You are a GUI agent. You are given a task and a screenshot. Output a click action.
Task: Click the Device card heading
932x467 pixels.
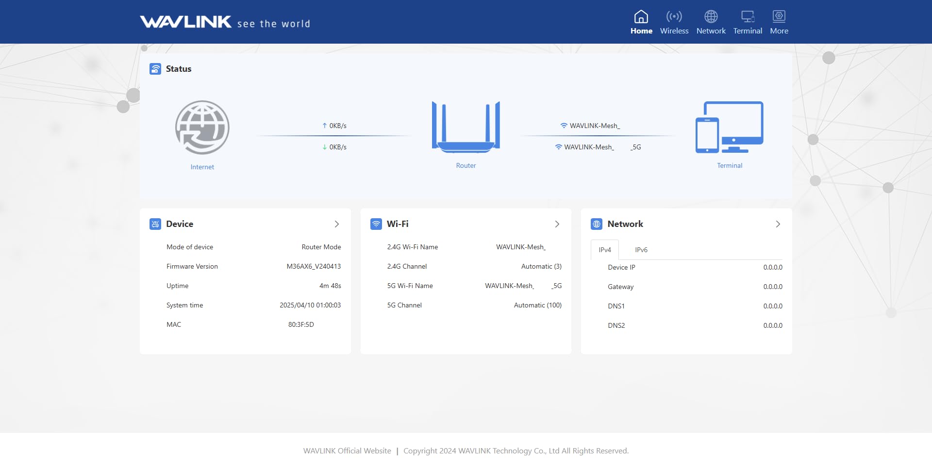(180, 224)
